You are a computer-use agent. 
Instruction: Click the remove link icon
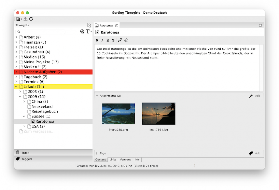126,40
